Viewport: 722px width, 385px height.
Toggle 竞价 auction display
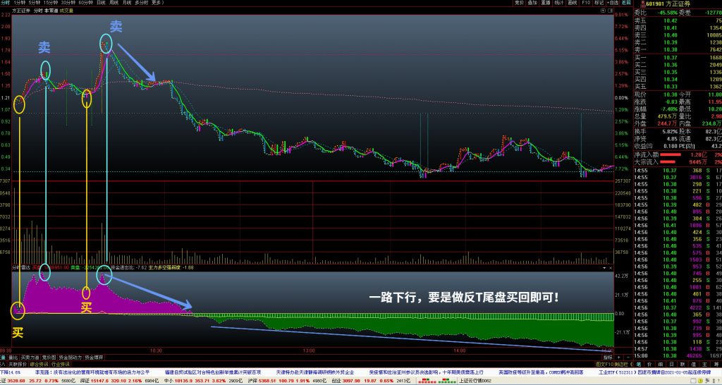(520, 3)
